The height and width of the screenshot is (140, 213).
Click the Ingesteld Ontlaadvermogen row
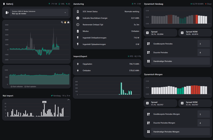[107, 38]
